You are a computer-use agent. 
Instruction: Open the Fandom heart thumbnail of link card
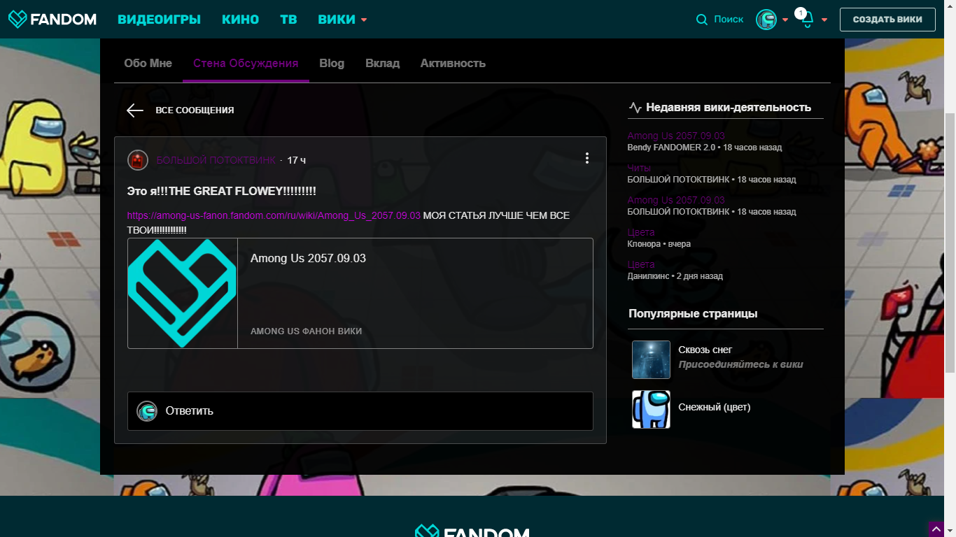click(x=183, y=293)
